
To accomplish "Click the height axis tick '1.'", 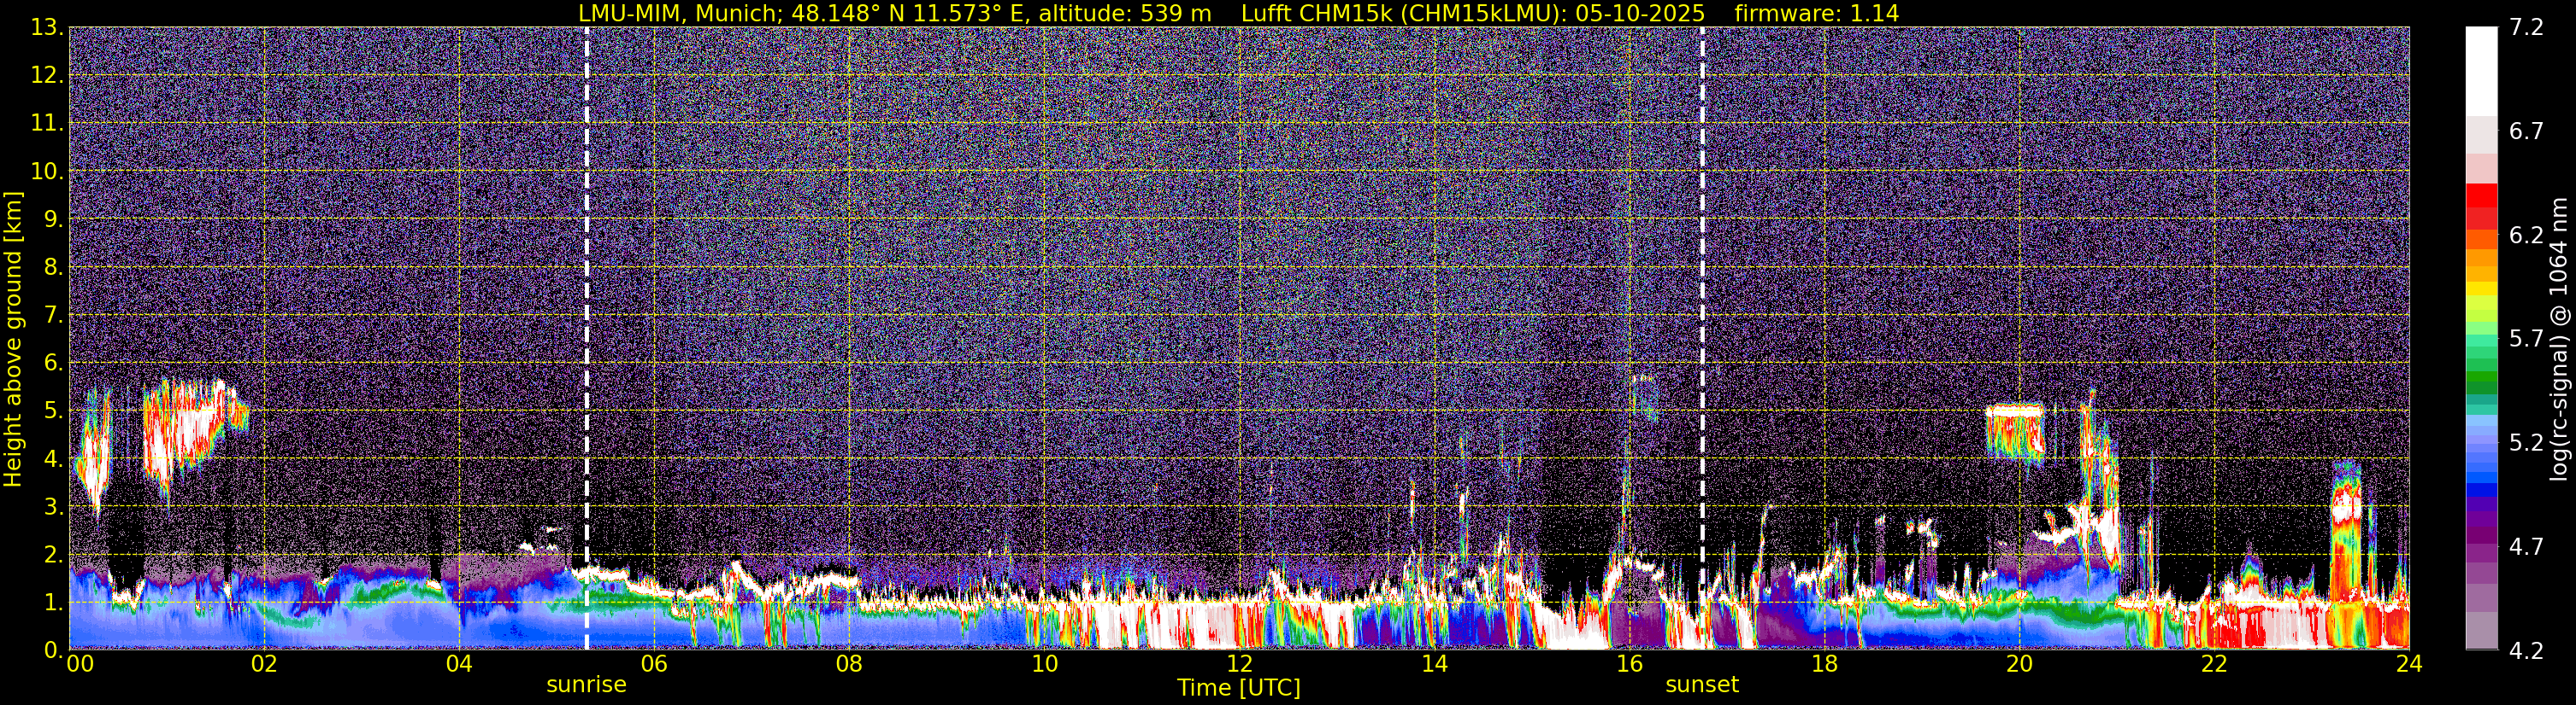I will tap(54, 603).
